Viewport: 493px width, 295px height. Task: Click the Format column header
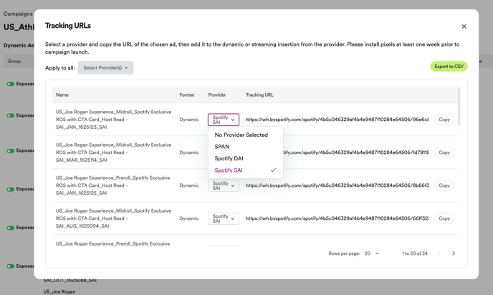point(187,95)
